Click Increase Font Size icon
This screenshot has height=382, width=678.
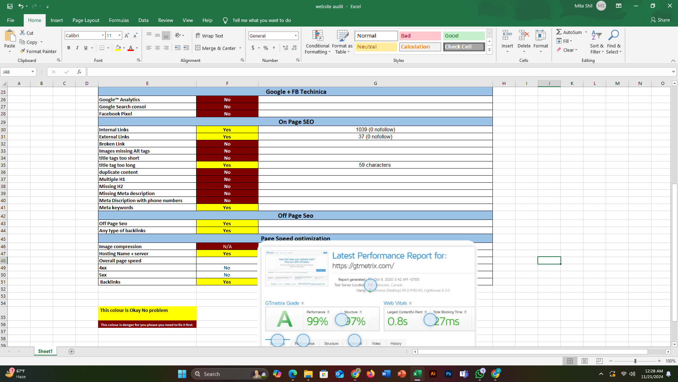[127, 36]
